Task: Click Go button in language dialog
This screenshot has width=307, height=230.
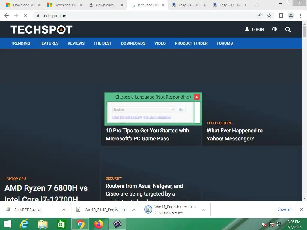Action: [x=181, y=110]
